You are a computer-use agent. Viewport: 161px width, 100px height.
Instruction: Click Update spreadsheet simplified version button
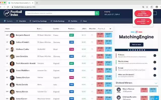coord(143,13)
